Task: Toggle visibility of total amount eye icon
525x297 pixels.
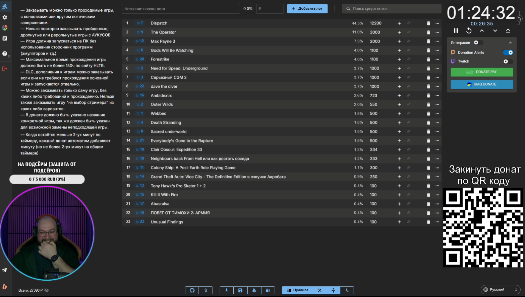Action: coord(47,290)
